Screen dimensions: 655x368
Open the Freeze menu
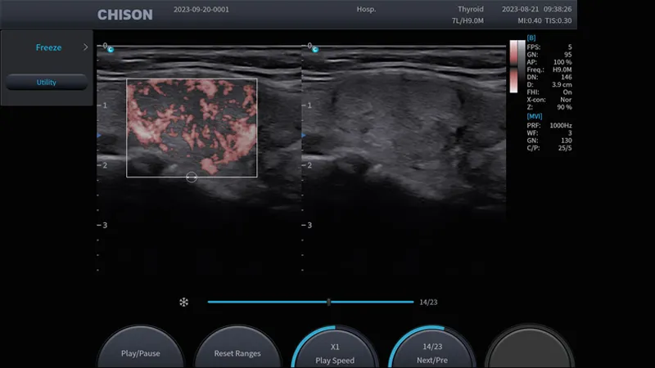pyautogui.click(x=48, y=47)
